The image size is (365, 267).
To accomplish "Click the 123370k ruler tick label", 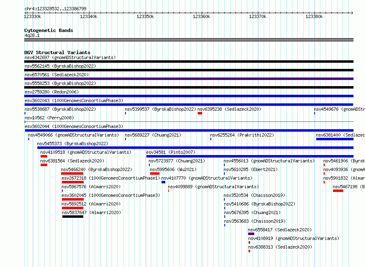I will pos(258,16).
